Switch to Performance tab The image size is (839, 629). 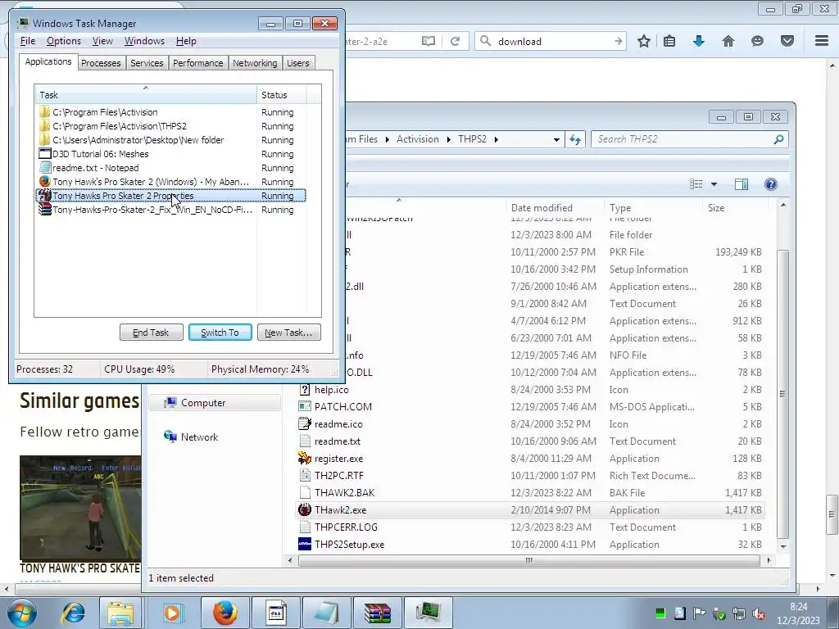(198, 63)
